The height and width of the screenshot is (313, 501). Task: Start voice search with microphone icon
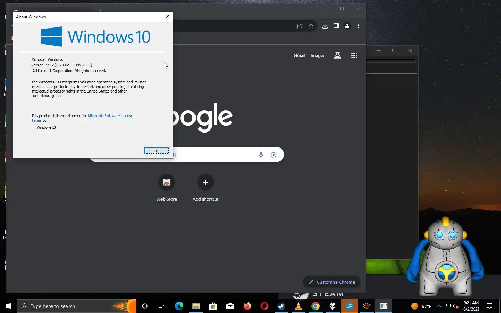[261, 155]
